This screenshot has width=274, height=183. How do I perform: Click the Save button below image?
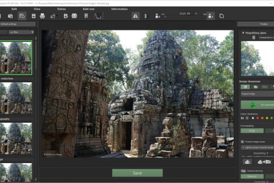[137, 173]
